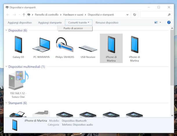Click Dispositivi e stampanti breadcrumb
This screenshot has height=136, width=177.
point(101,15)
